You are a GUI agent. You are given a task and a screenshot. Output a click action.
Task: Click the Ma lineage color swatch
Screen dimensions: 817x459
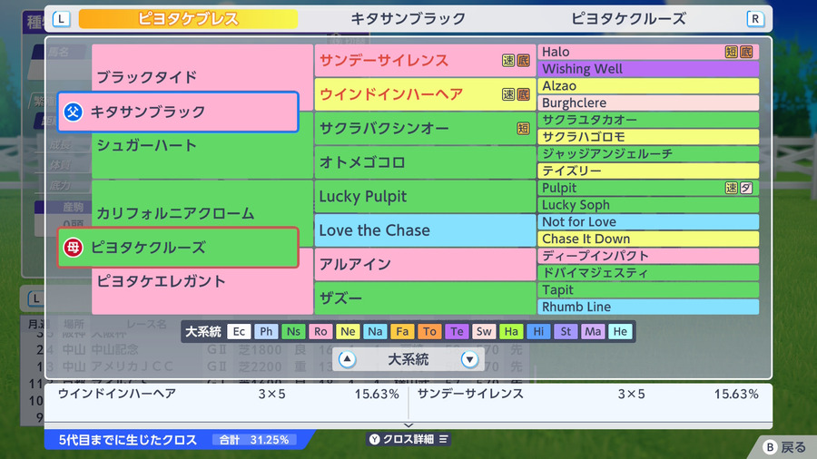pos(593,331)
